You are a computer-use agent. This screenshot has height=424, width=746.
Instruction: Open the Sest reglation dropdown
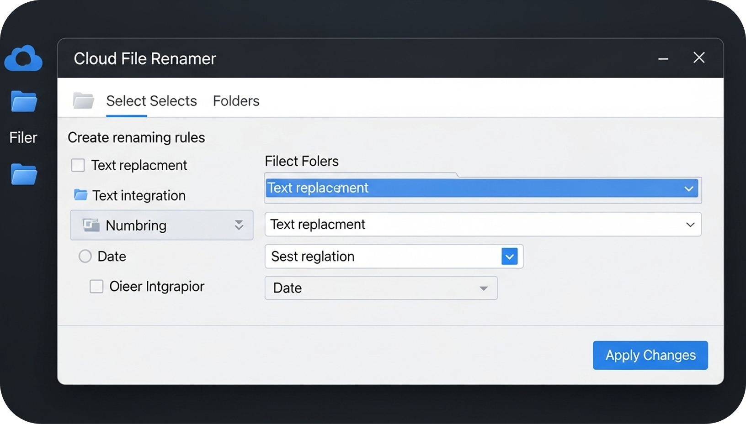(509, 256)
